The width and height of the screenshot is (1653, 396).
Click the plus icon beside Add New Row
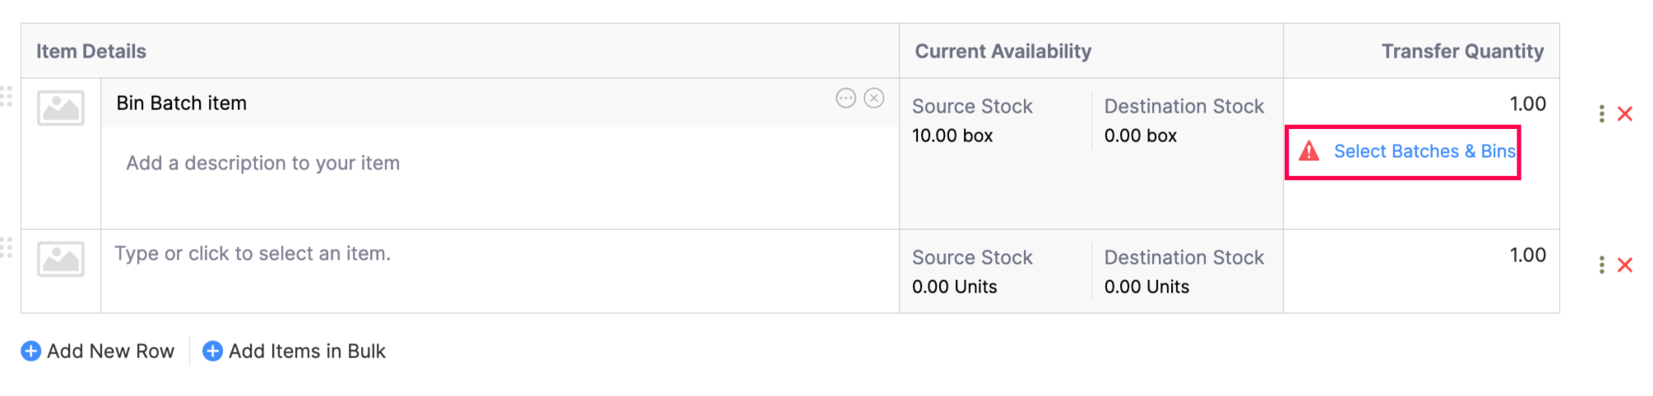pos(30,351)
